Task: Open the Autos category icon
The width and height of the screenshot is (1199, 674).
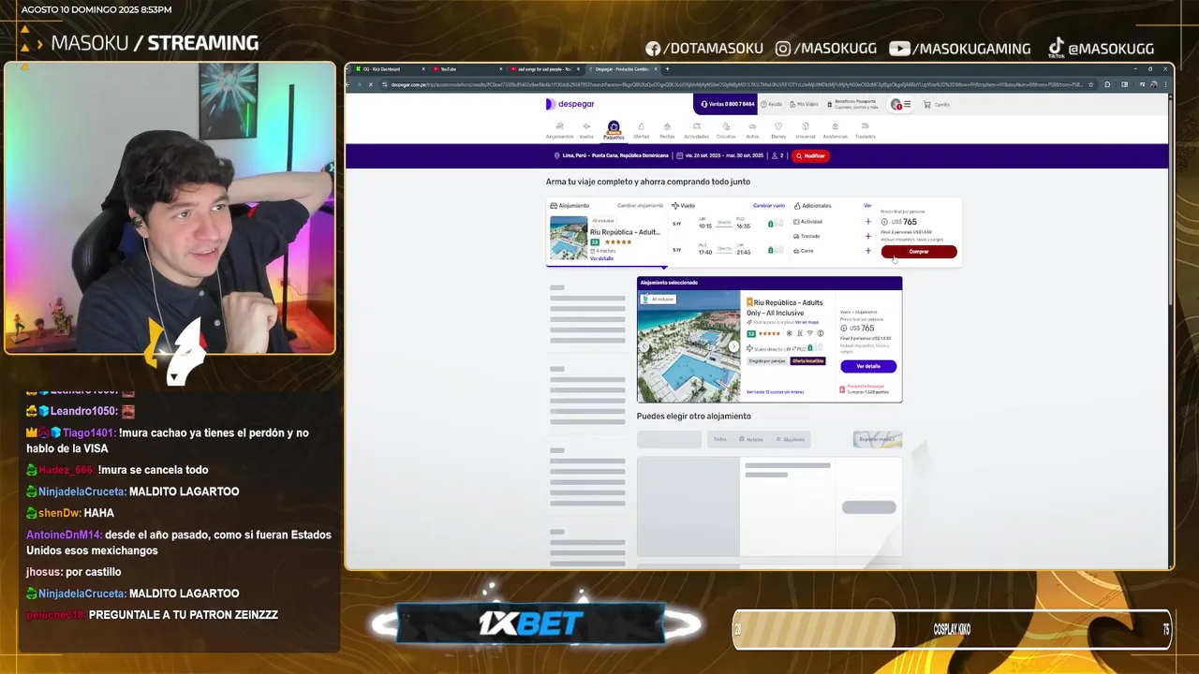Action: [752, 130]
